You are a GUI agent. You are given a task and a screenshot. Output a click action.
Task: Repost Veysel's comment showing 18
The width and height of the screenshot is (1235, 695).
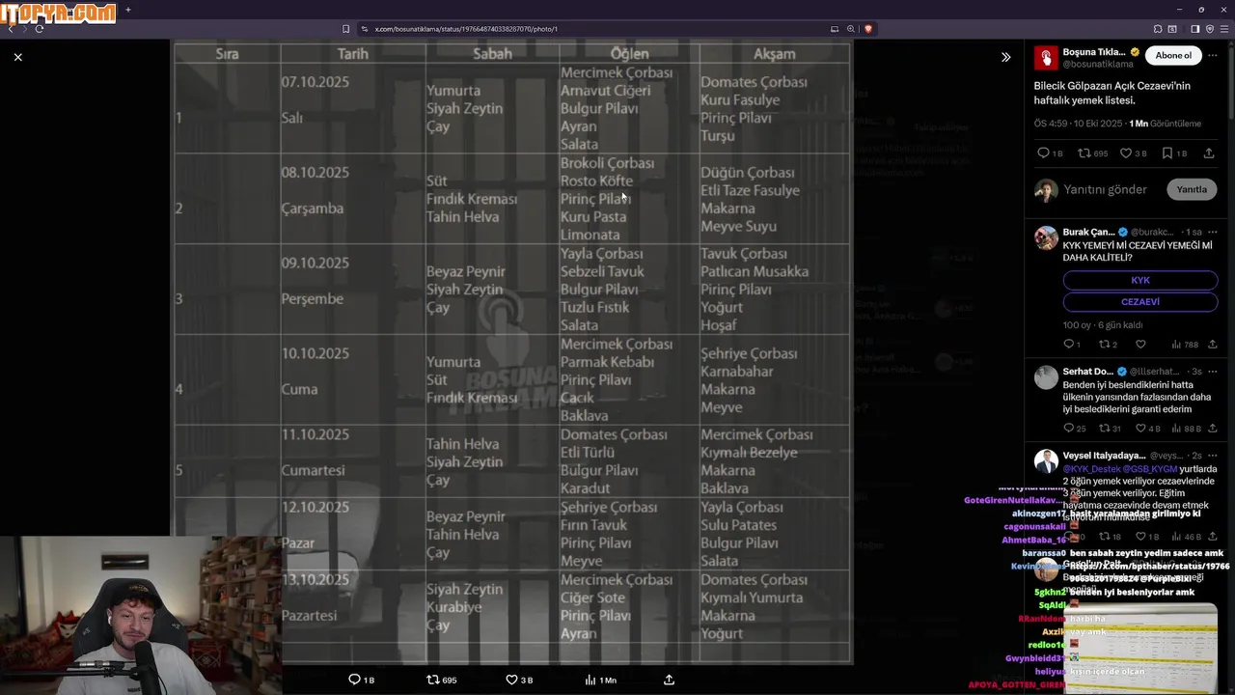click(1104, 537)
